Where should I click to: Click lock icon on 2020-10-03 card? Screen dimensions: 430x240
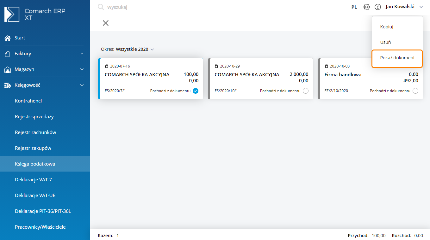point(326,66)
